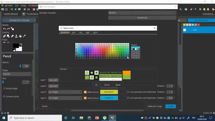
Task: Click the Redo arrow in General
Action: pyautogui.click(x=8, y=29)
